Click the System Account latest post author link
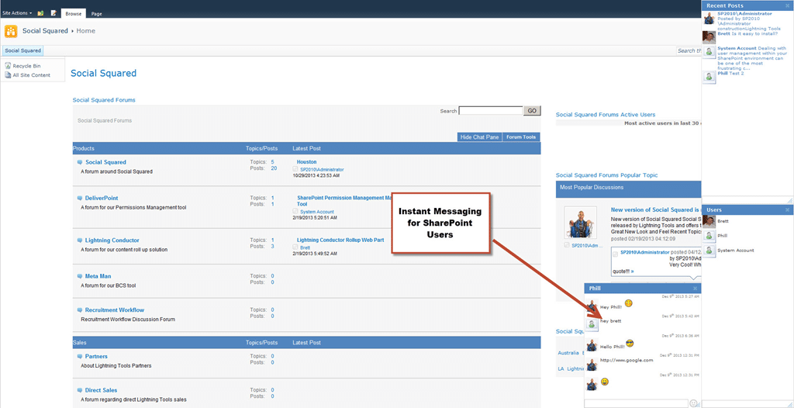The image size is (794, 408). [x=317, y=212]
